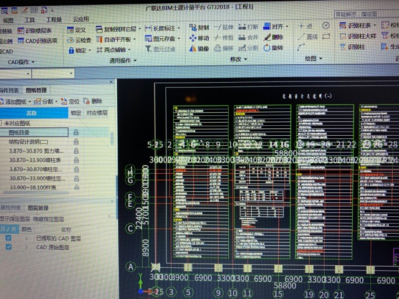The height and width of the screenshot is (299, 399).
Task: Select the 合并 merge tool
Action: click(x=248, y=37)
